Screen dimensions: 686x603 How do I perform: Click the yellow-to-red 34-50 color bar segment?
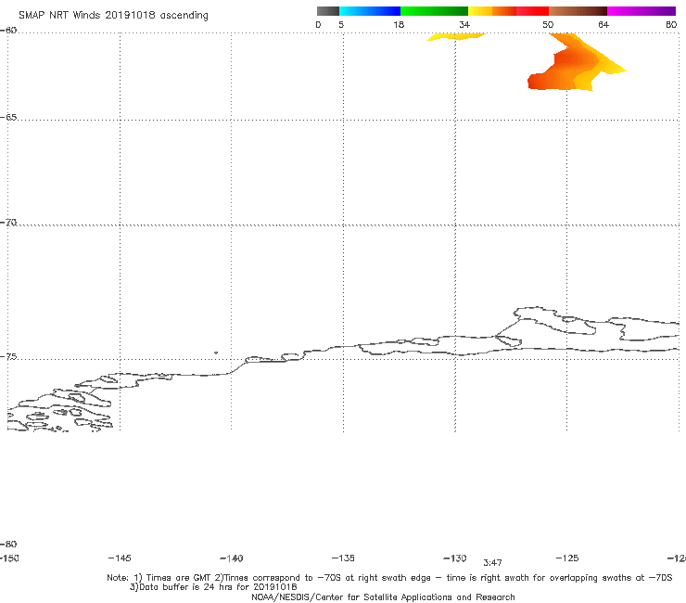click(508, 11)
